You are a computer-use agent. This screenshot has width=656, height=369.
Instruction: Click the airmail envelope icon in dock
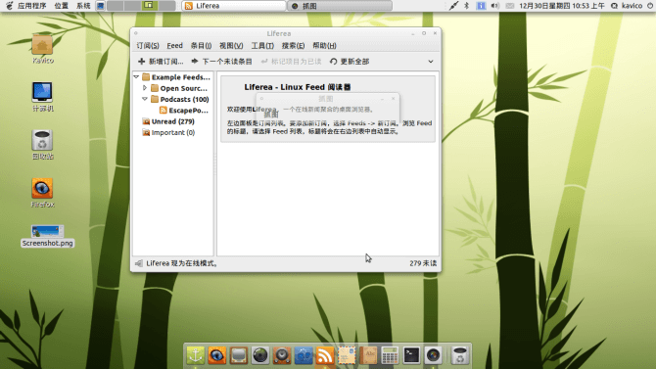click(347, 355)
